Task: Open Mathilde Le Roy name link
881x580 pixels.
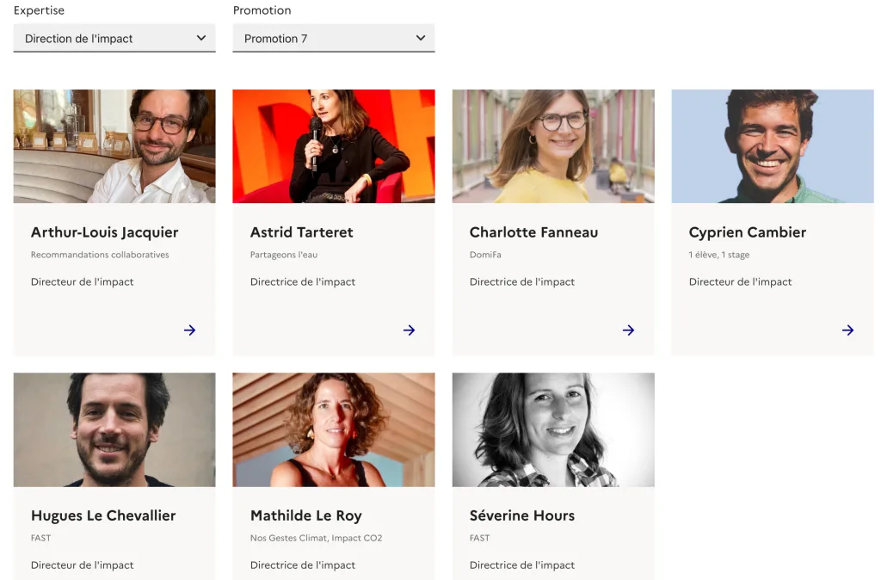Action: point(306,515)
